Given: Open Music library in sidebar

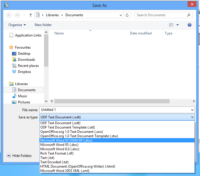Looking at the screenshot, I should point(23,96).
